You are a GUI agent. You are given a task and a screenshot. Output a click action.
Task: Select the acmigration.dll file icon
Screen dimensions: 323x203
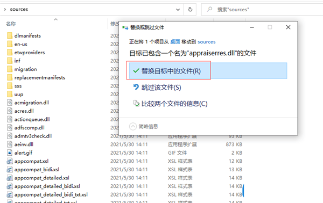(x=10, y=103)
